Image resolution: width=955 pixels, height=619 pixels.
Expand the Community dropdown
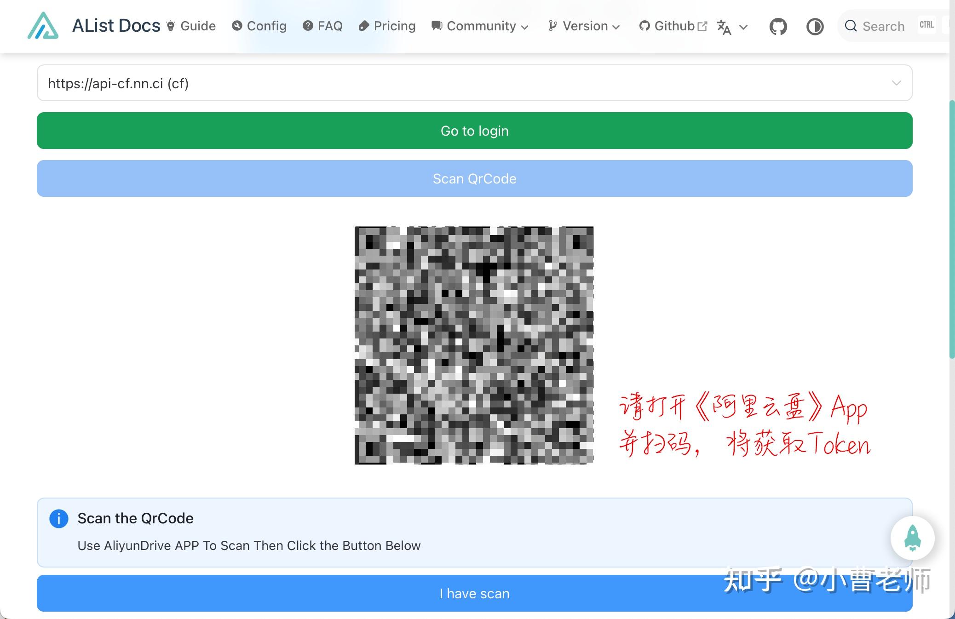[480, 26]
